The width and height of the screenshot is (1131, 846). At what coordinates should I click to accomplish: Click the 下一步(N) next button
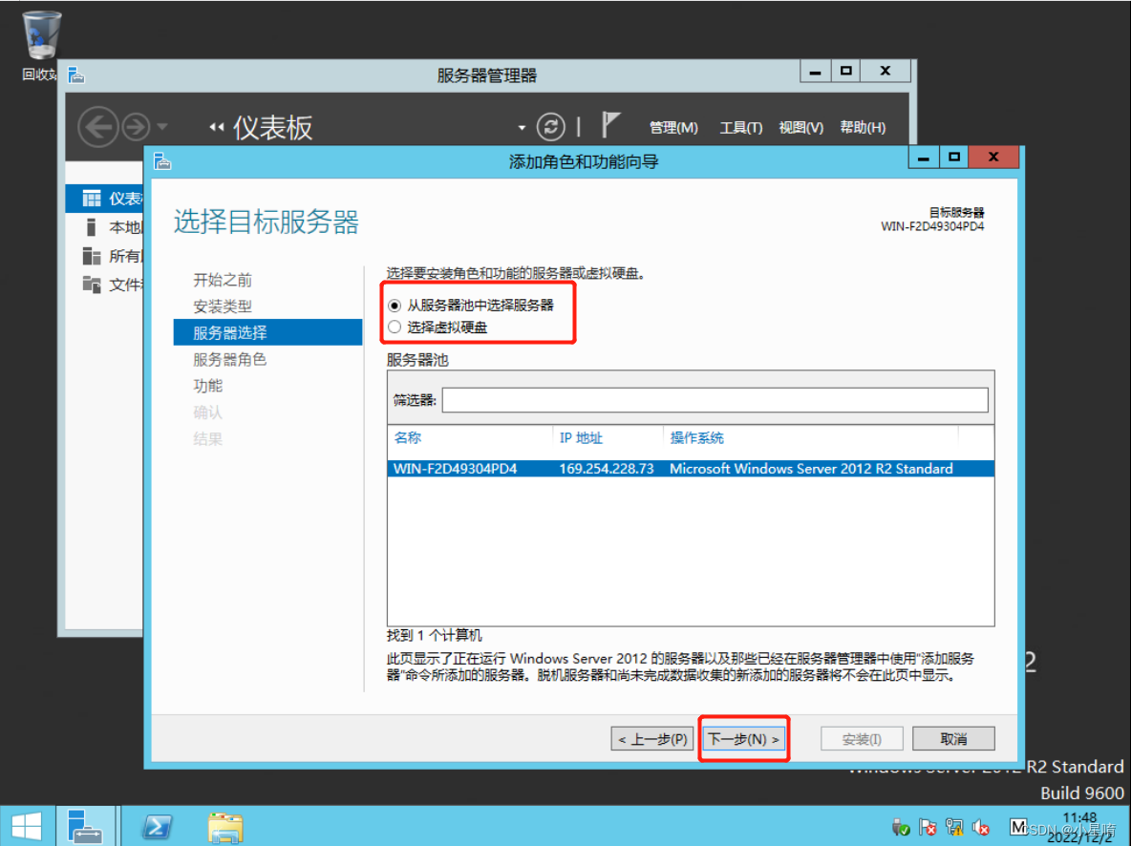tap(744, 739)
